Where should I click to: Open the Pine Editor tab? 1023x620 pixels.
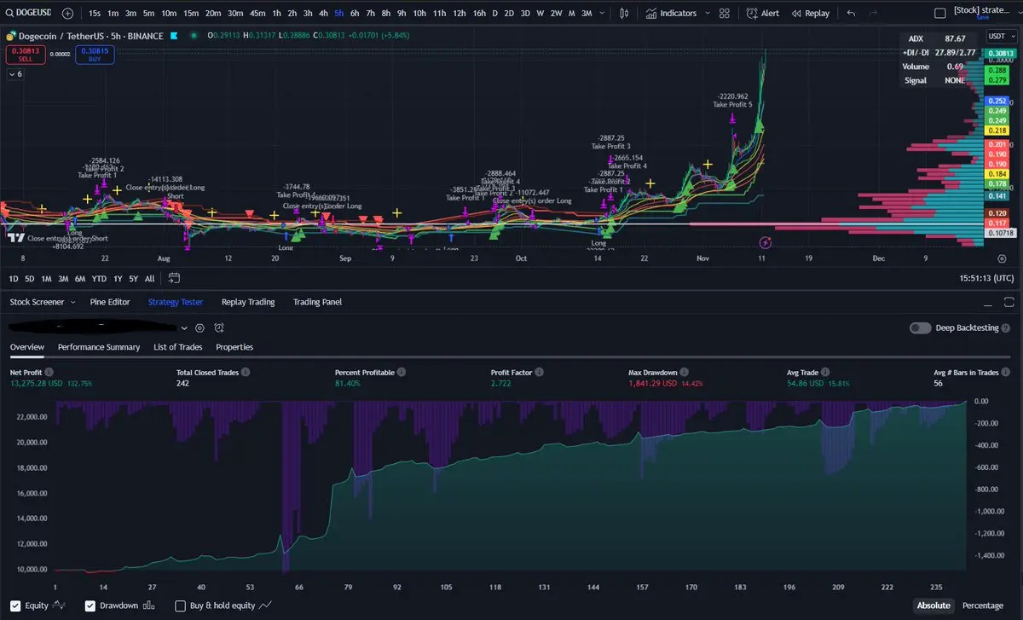110,302
